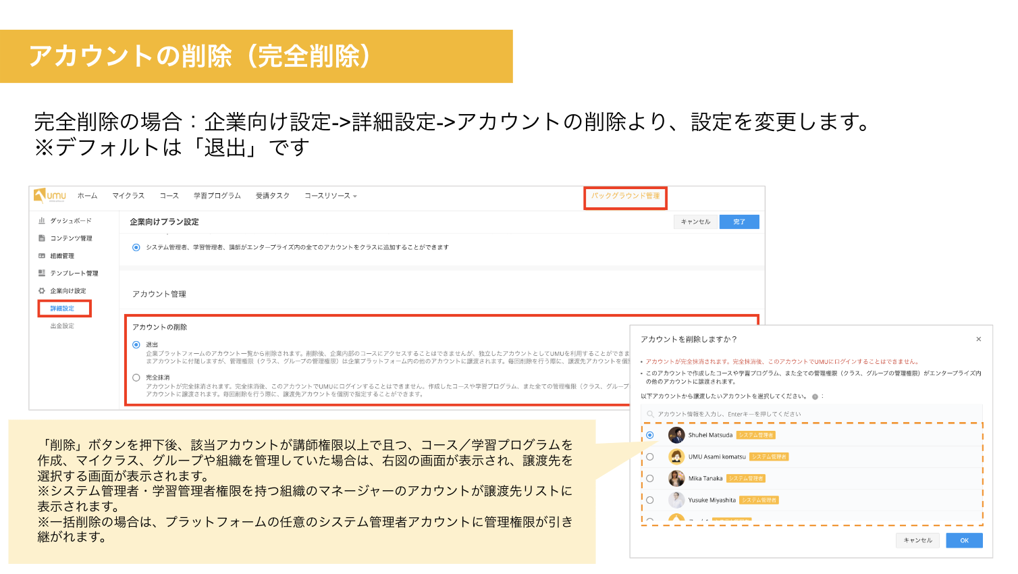Select the 完全抹消 radio option
Viewport: 1018px width, 574px height.
click(x=136, y=378)
